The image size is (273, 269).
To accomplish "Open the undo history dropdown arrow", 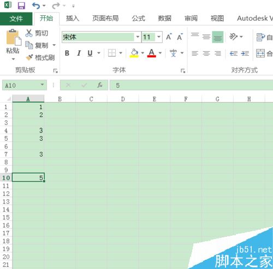I will pos(44,6).
